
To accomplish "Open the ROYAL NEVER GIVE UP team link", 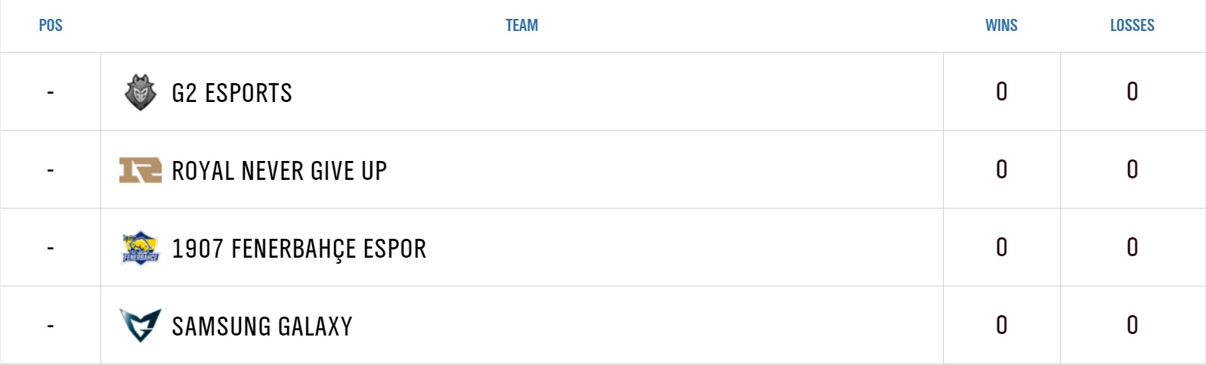I will [280, 171].
